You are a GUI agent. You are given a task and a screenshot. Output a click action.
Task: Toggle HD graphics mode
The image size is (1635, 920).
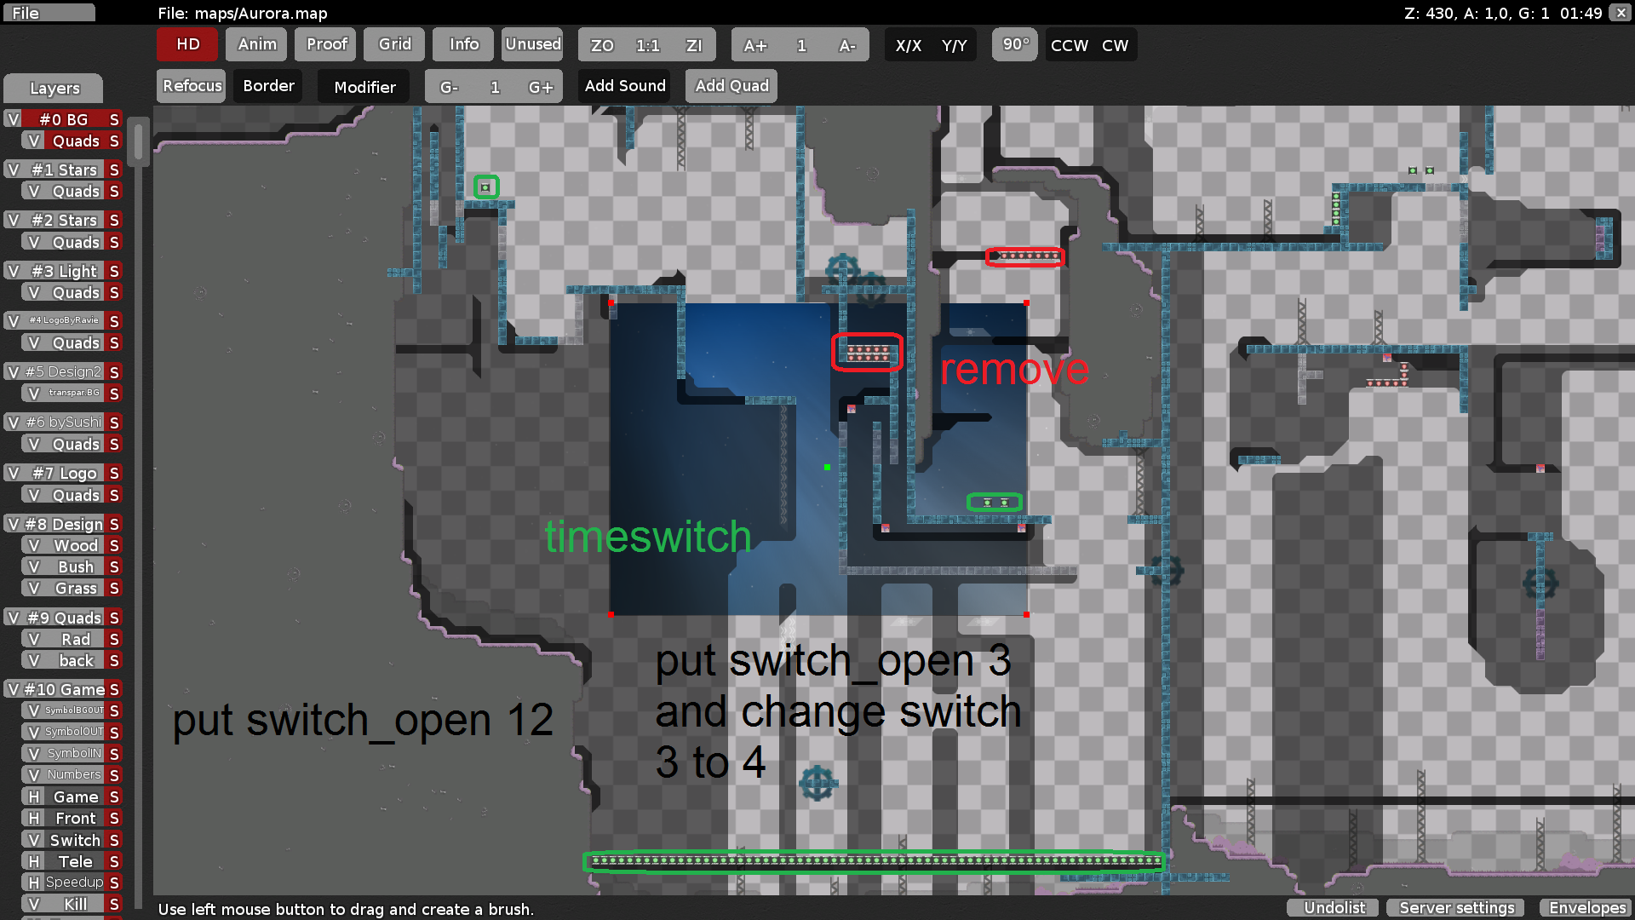coord(186,44)
